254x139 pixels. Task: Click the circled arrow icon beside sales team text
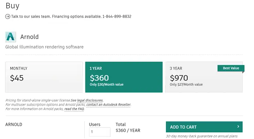click(8, 17)
